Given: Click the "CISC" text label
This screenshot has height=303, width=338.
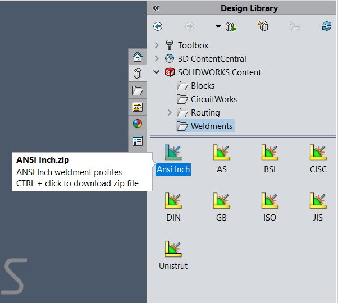Looking at the screenshot, I should 318,169.
